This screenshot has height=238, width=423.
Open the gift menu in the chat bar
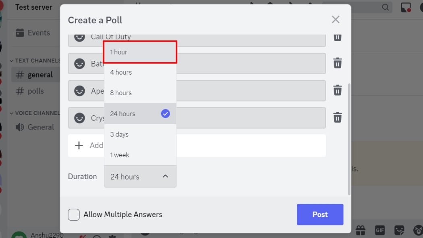361,230
